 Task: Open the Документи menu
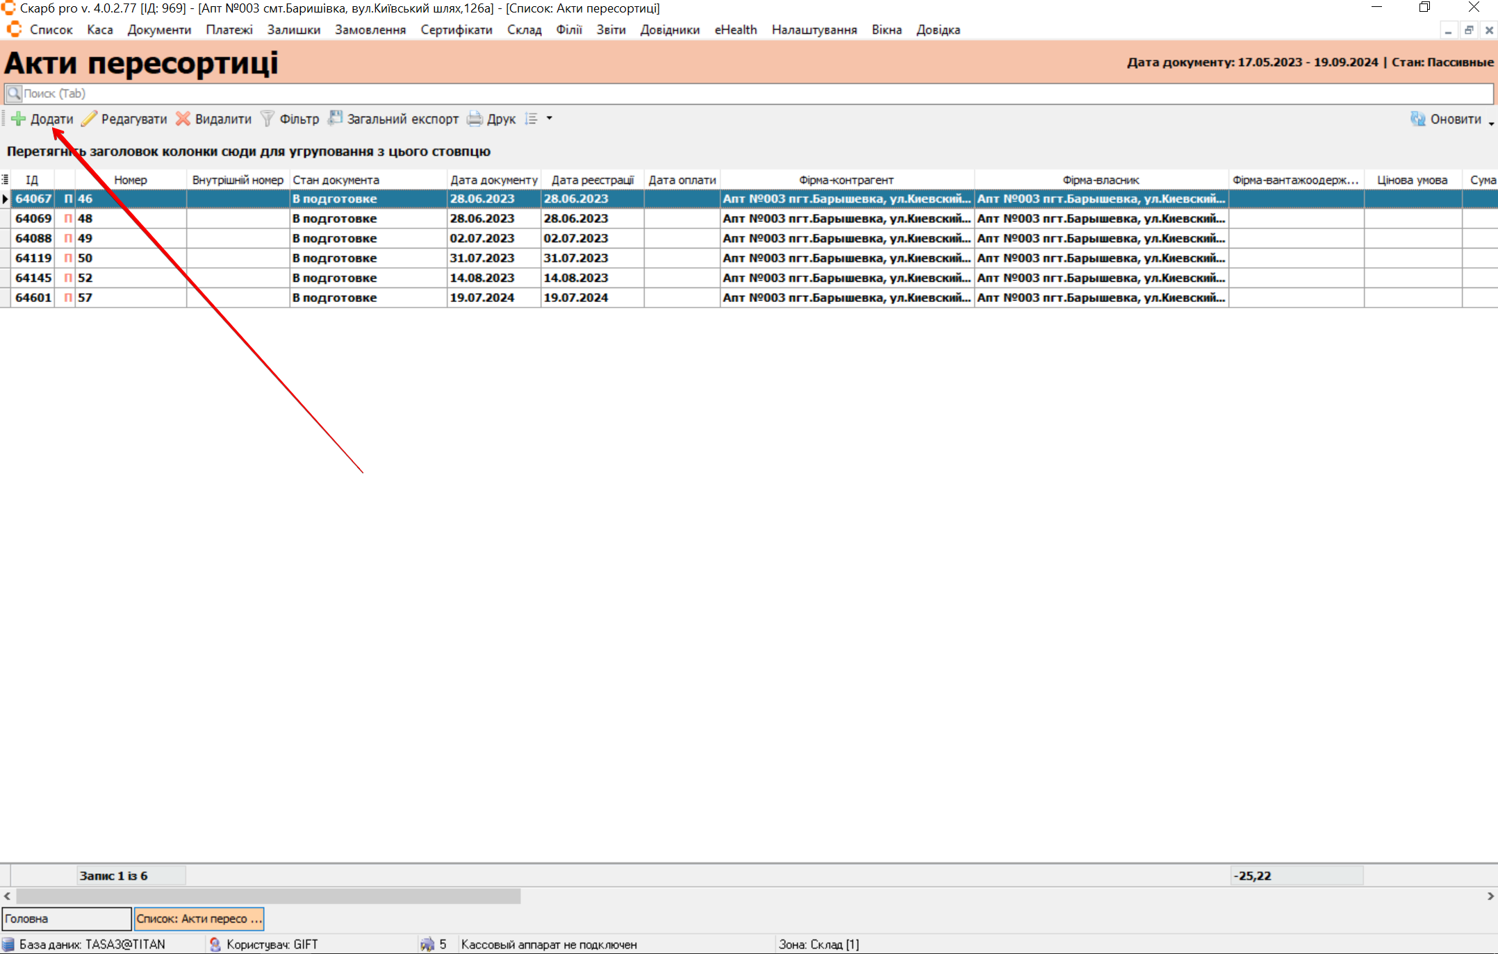coord(159,30)
